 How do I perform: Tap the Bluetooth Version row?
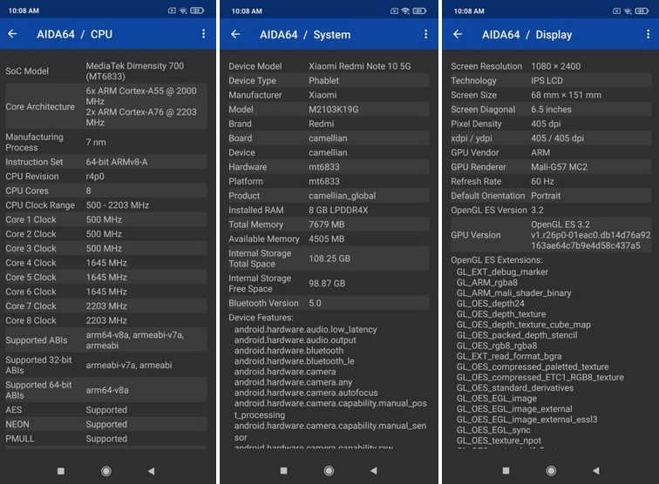(329, 303)
